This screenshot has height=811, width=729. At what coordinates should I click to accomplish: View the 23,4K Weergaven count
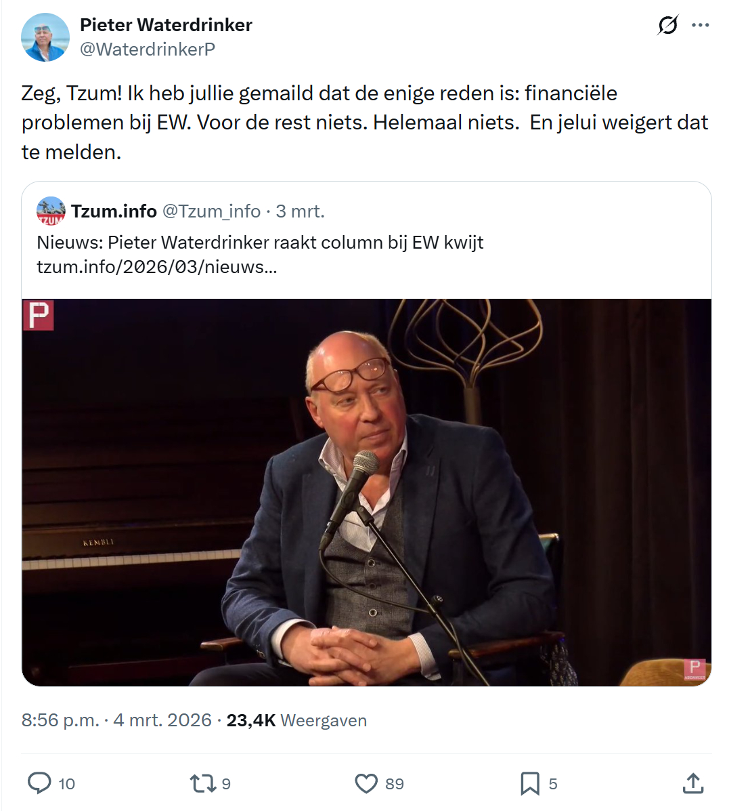296,720
